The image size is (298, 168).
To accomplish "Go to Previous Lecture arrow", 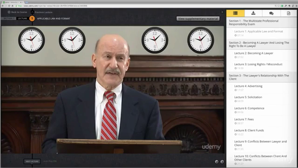I will click(x=32, y=12).
